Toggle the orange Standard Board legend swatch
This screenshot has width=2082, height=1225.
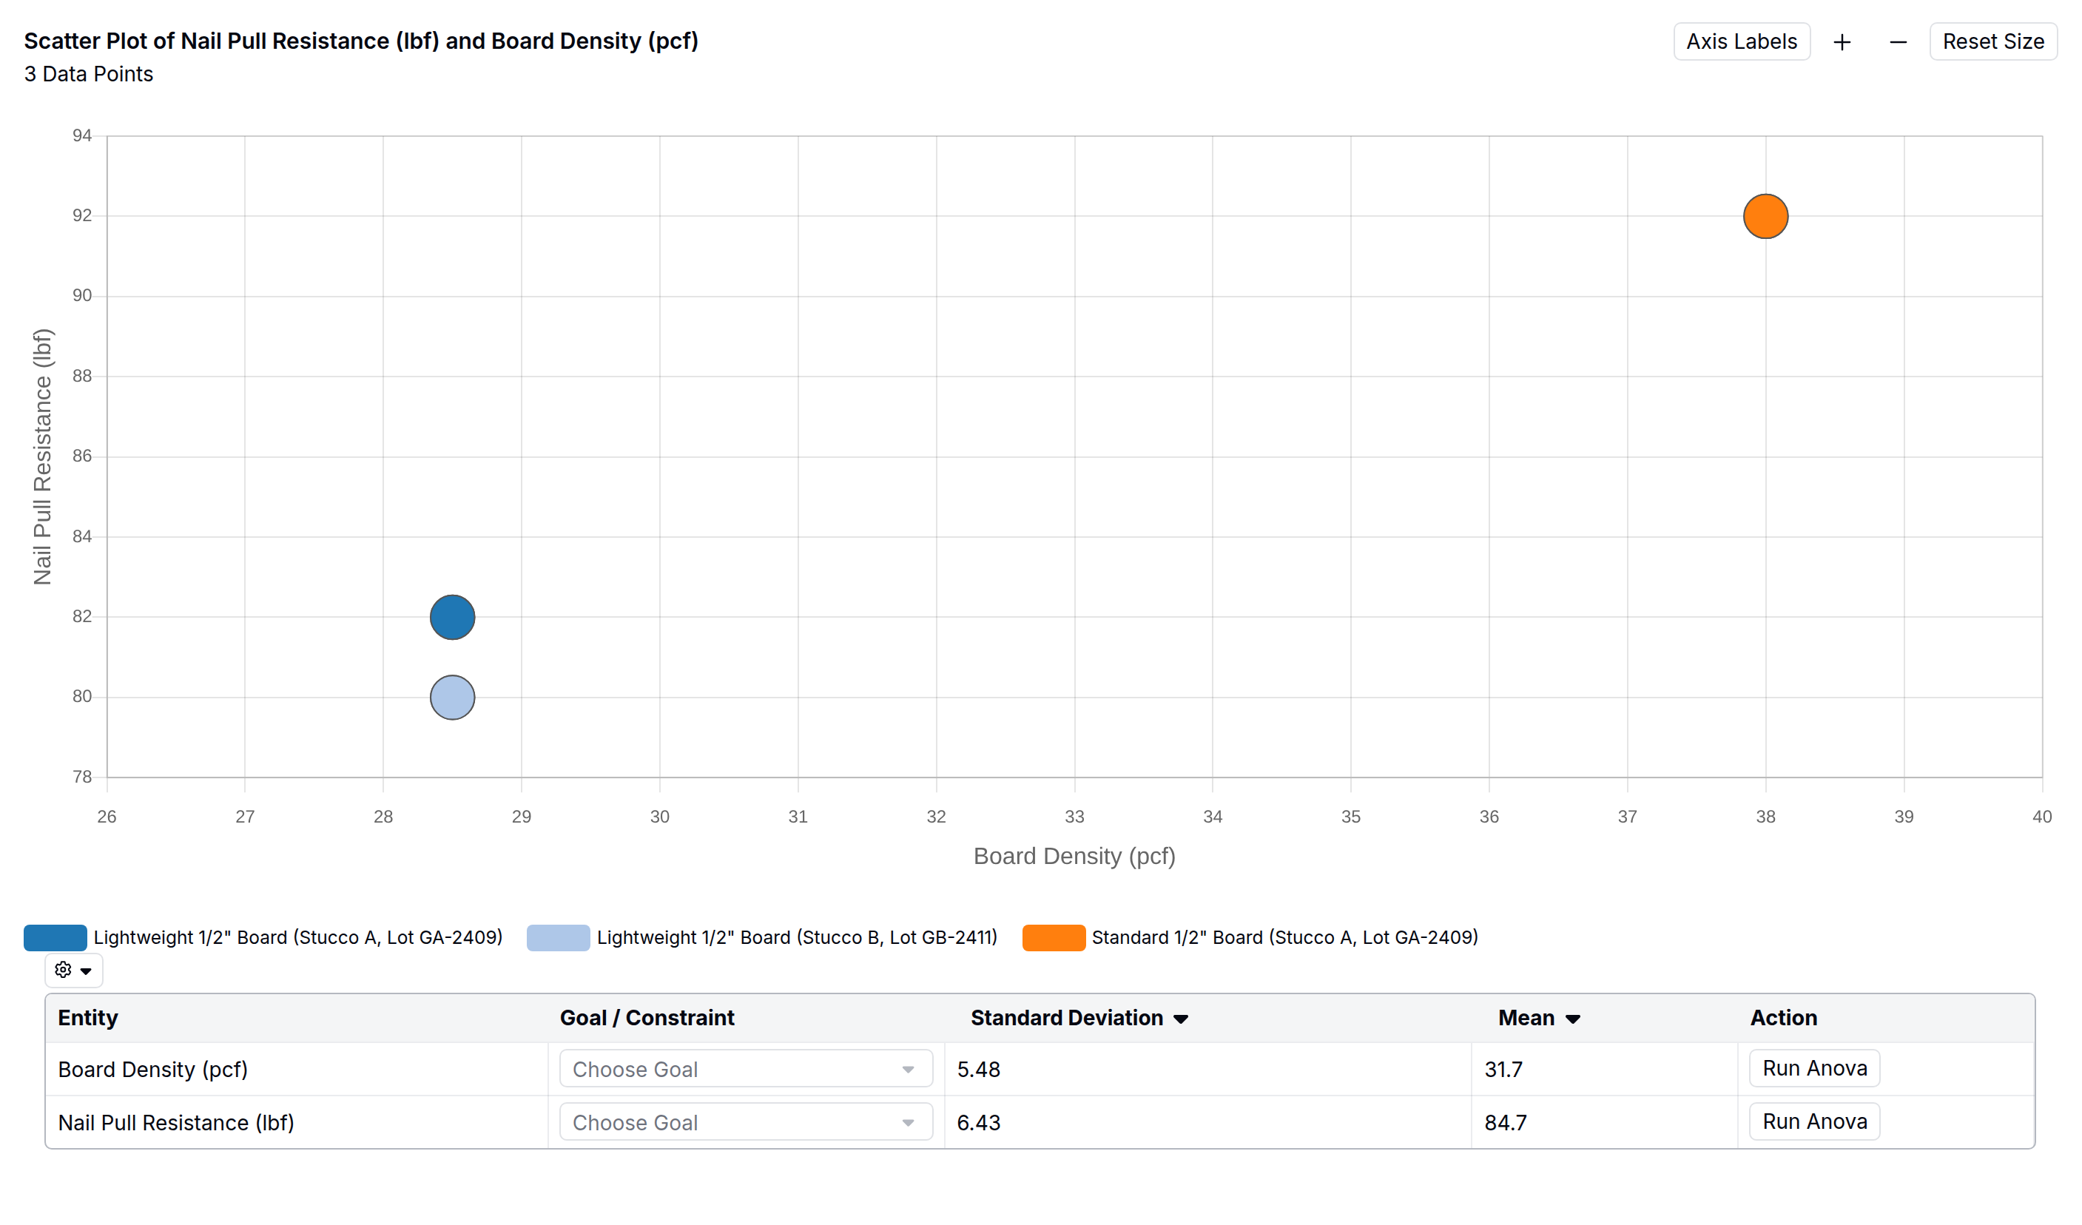pos(1054,937)
